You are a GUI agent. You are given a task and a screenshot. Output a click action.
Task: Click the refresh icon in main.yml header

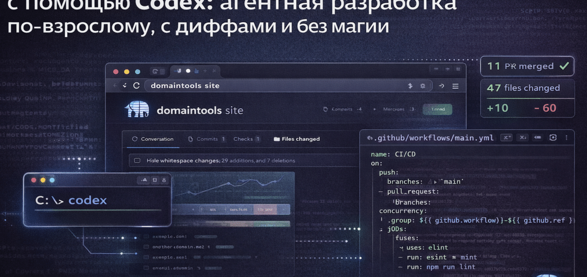(x=553, y=138)
